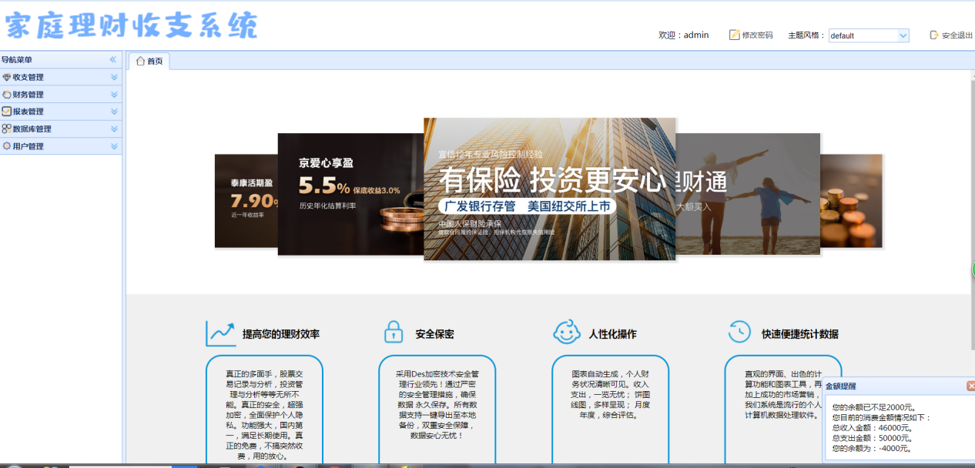The width and height of the screenshot is (975, 468).
Task: Click the diamond icon beside 收支管理
Action: (7, 77)
